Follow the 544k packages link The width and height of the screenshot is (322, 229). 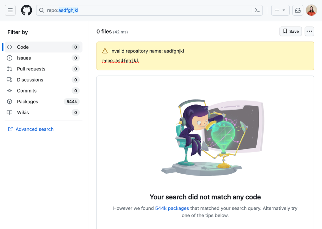[172, 208]
